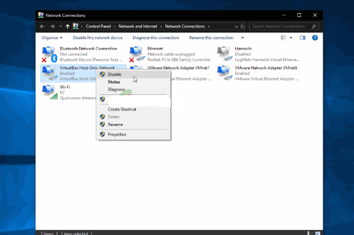The image size is (354, 235).
Task: Navigate to Network and Internet breadcrumb
Action: 138,27
